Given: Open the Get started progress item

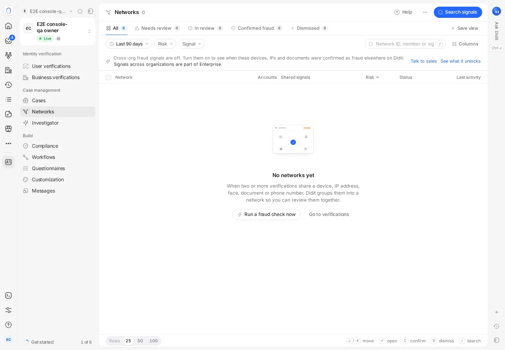Looking at the screenshot, I should click(58, 342).
